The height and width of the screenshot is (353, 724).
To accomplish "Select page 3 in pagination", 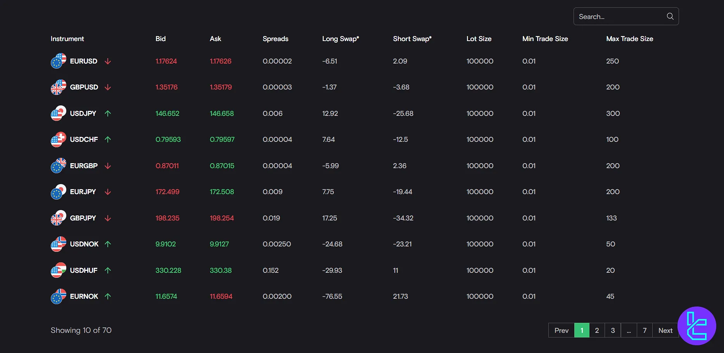I will (613, 331).
